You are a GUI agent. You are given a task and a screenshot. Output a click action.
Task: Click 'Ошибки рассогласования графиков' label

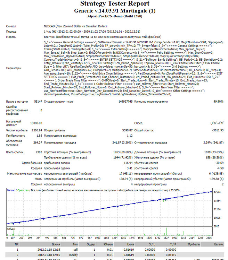(x=17, y=110)
